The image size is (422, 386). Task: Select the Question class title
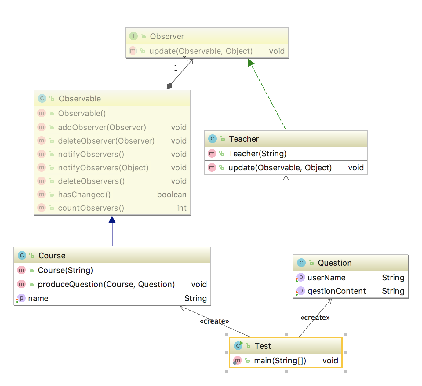click(335, 263)
